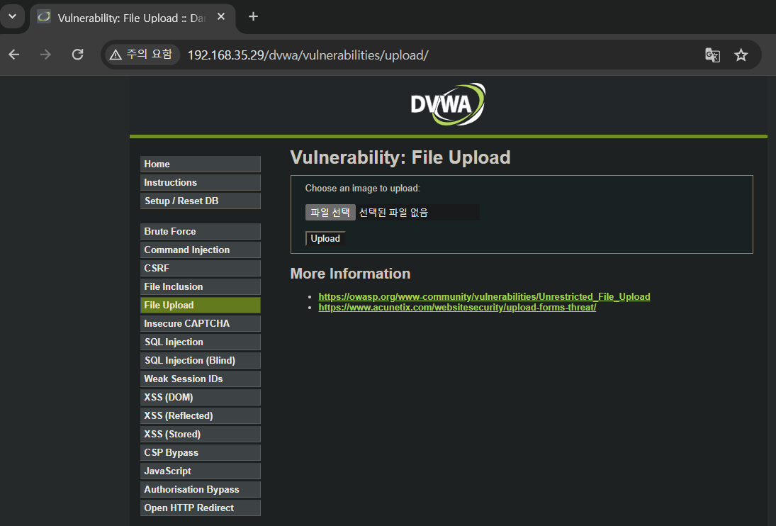Click the 선택된 파일 없음 file status text
The height and width of the screenshot is (526, 776).
[x=393, y=213]
